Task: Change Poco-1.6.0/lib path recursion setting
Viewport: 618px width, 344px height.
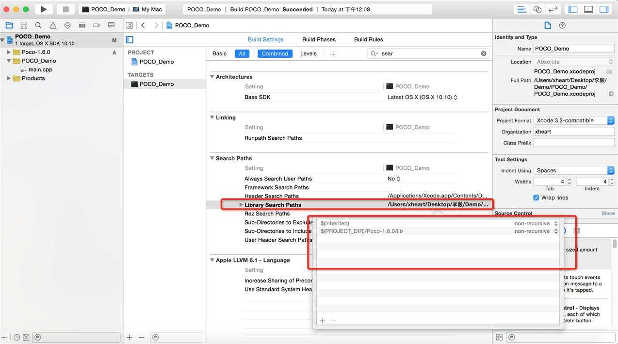Action: coord(536,231)
